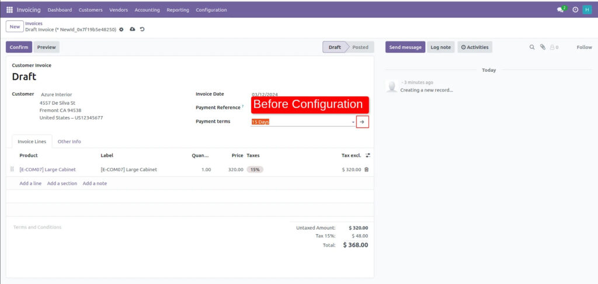Delete the Large Cabinet line with trash icon
This screenshot has width=598, height=284.
coord(367,169)
